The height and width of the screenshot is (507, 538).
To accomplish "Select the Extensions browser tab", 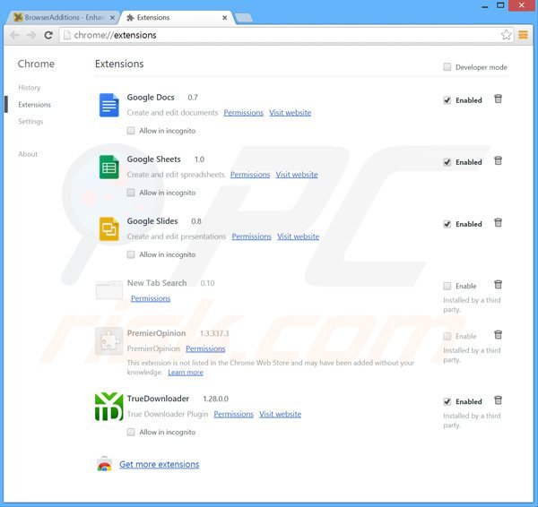I will click(x=177, y=17).
